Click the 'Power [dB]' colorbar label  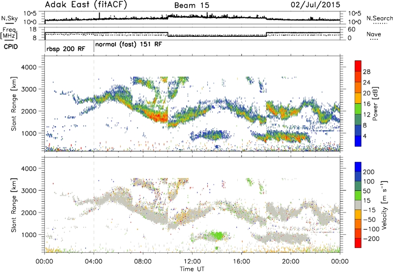(375, 104)
